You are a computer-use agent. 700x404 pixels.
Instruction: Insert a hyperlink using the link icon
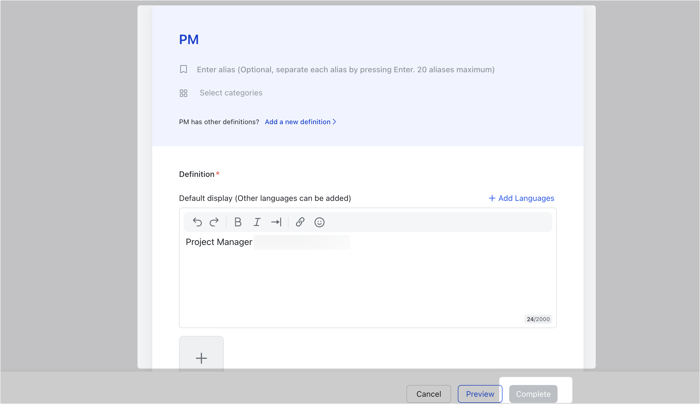tap(300, 222)
